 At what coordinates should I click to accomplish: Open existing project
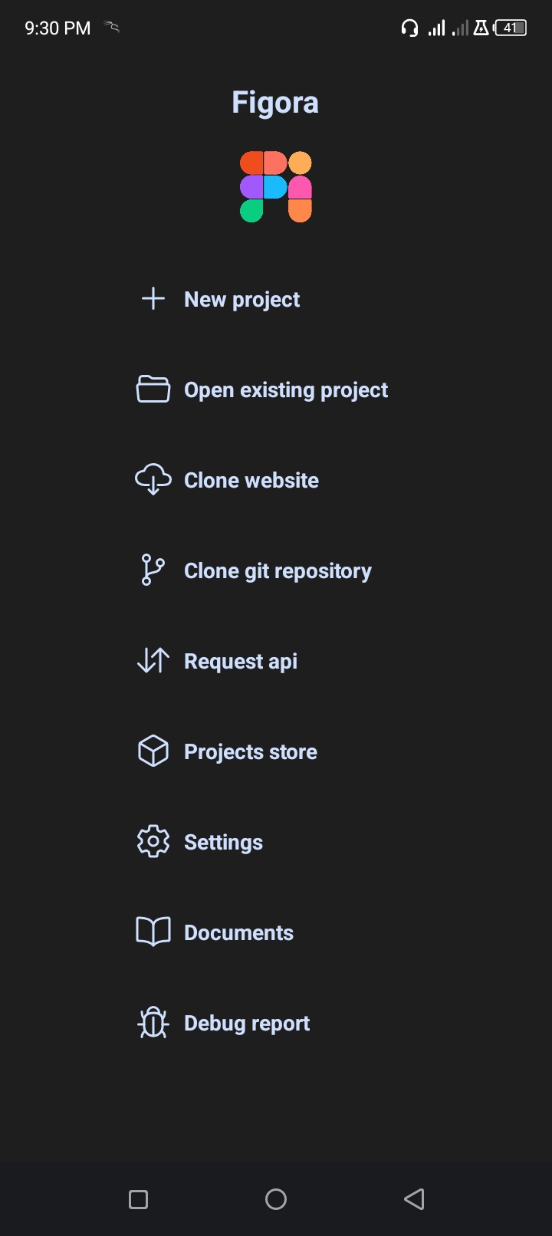285,390
